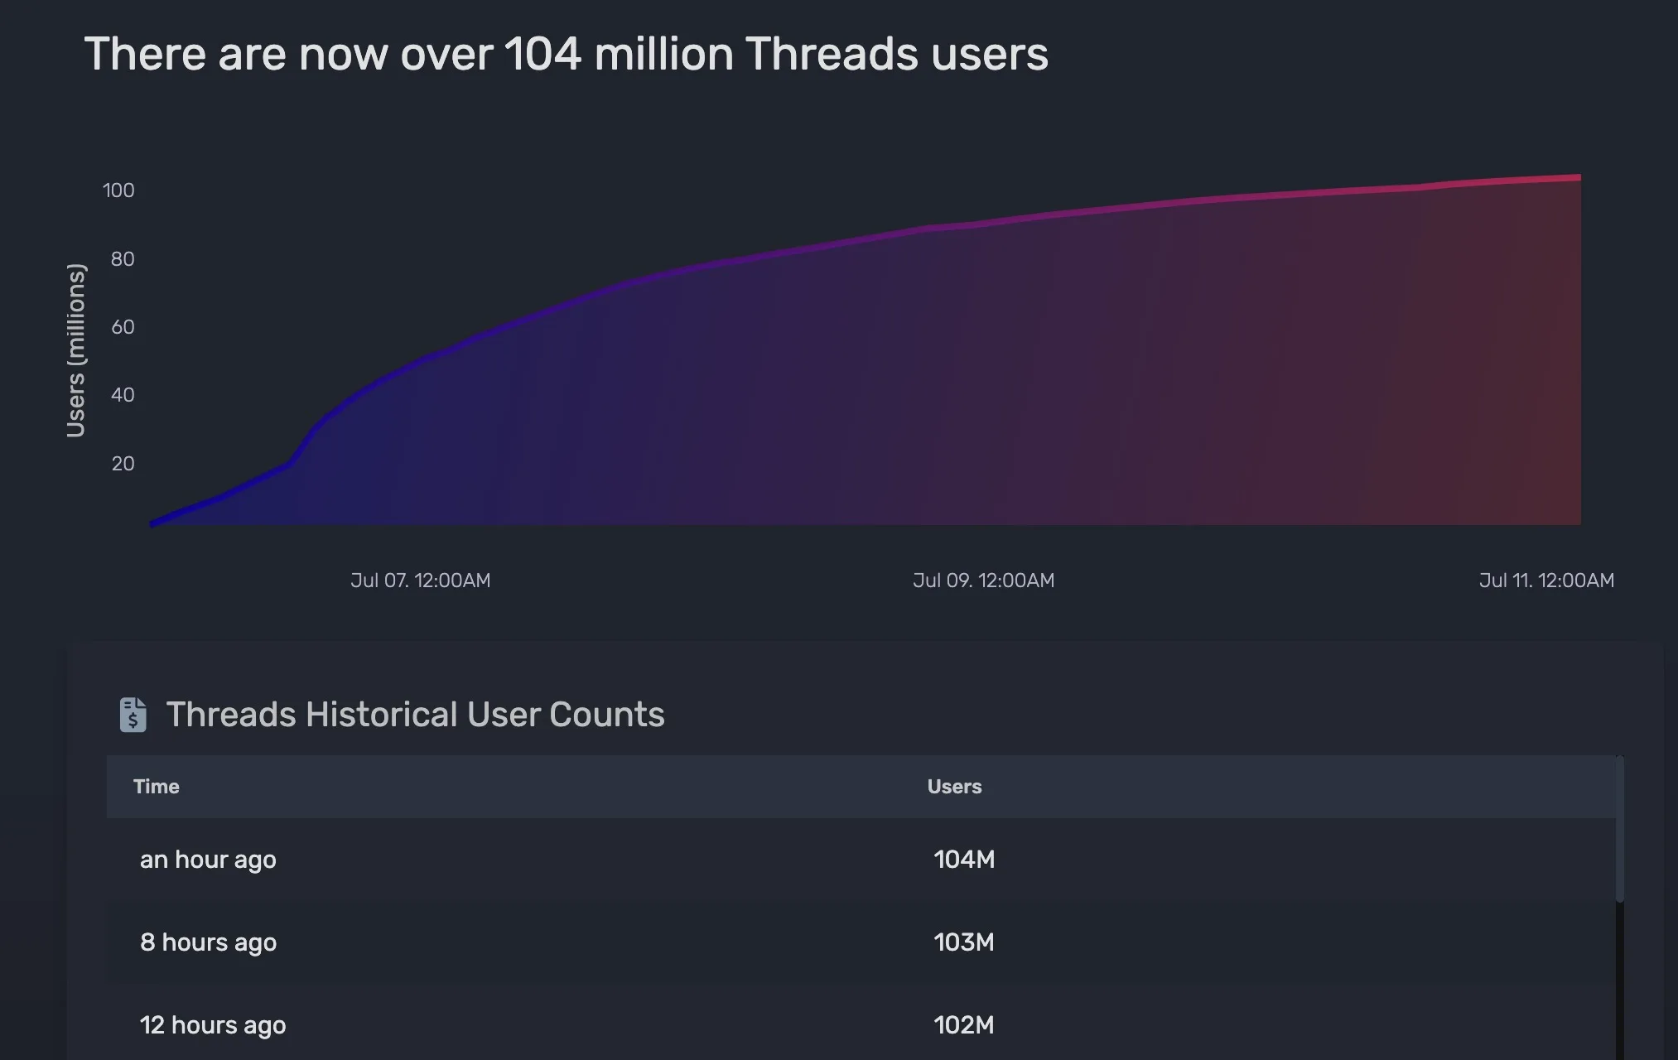This screenshot has height=1060, width=1678.
Task: Click the page headline about 104 million users
Action: click(x=566, y=55)
